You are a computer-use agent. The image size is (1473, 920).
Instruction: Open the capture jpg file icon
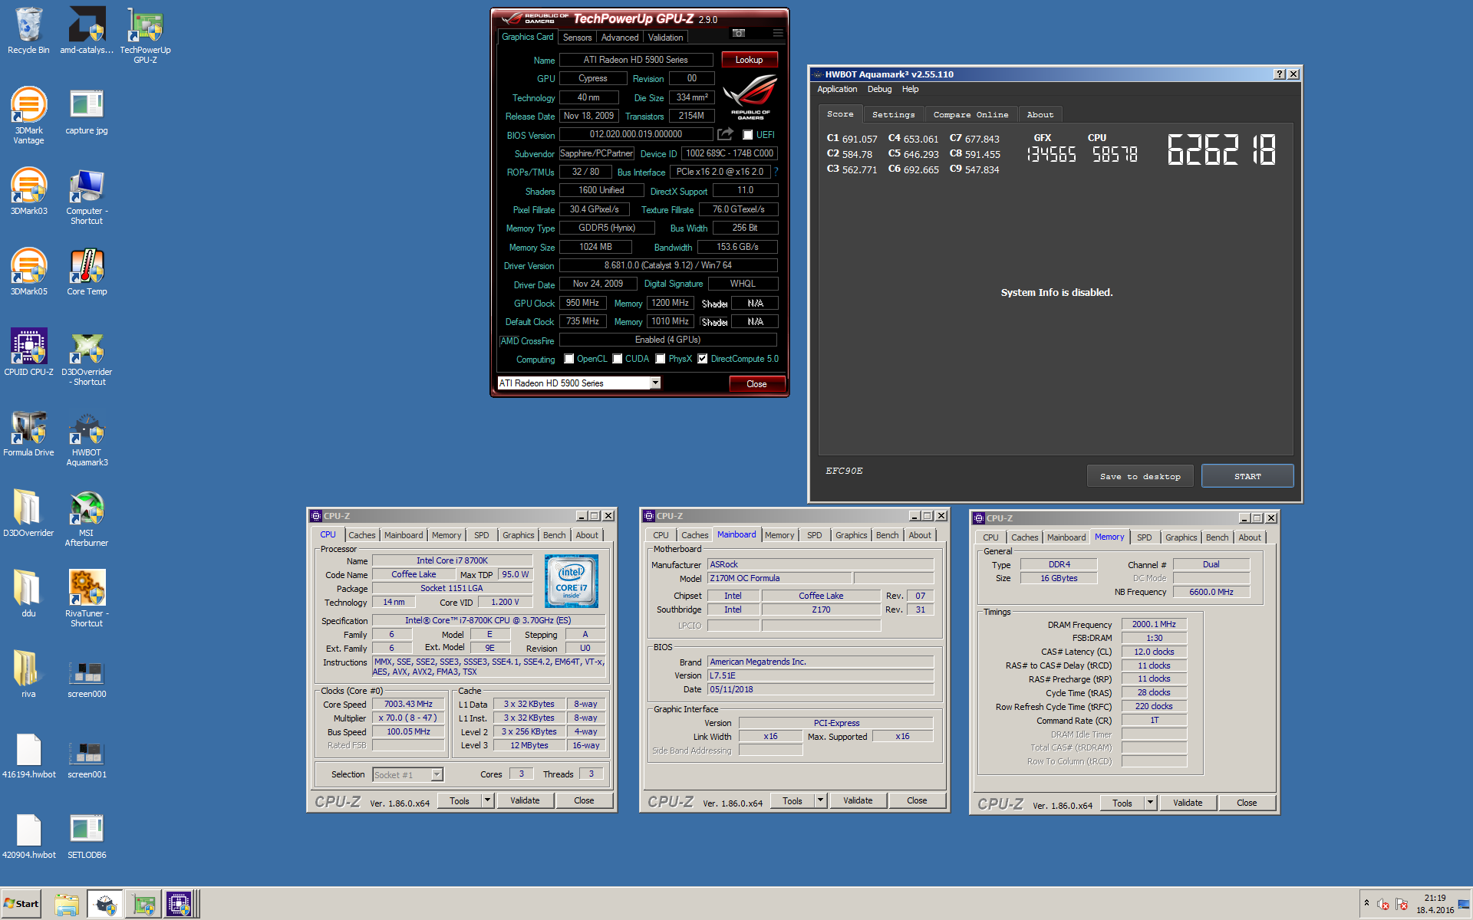click(x=87, y=111)
